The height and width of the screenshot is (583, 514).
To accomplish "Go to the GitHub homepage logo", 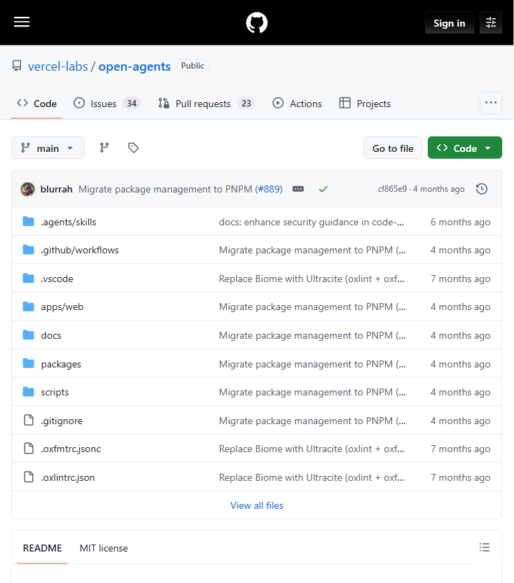I will point(256,22).
